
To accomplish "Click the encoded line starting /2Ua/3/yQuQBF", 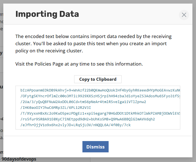I will (x=83, y=102).
